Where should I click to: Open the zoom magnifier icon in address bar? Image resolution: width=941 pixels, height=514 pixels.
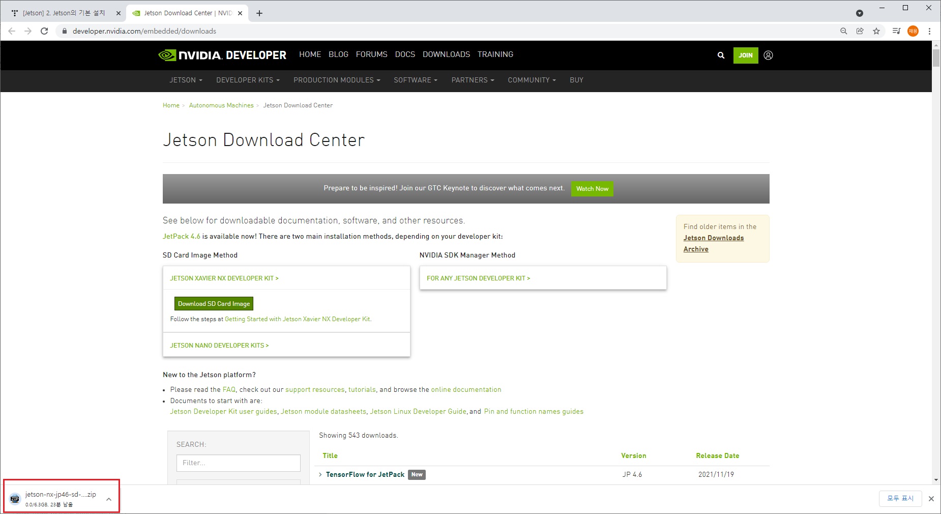844,31
